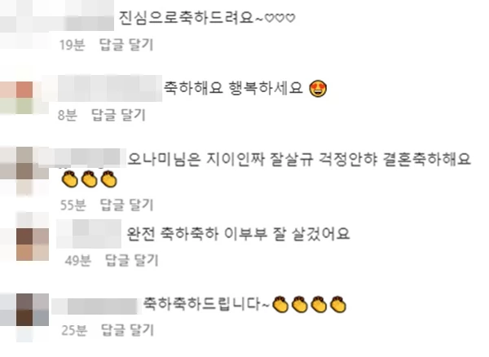Open avatar beside 축하축하드립니다 comment
489x357 pixels.
33,310
